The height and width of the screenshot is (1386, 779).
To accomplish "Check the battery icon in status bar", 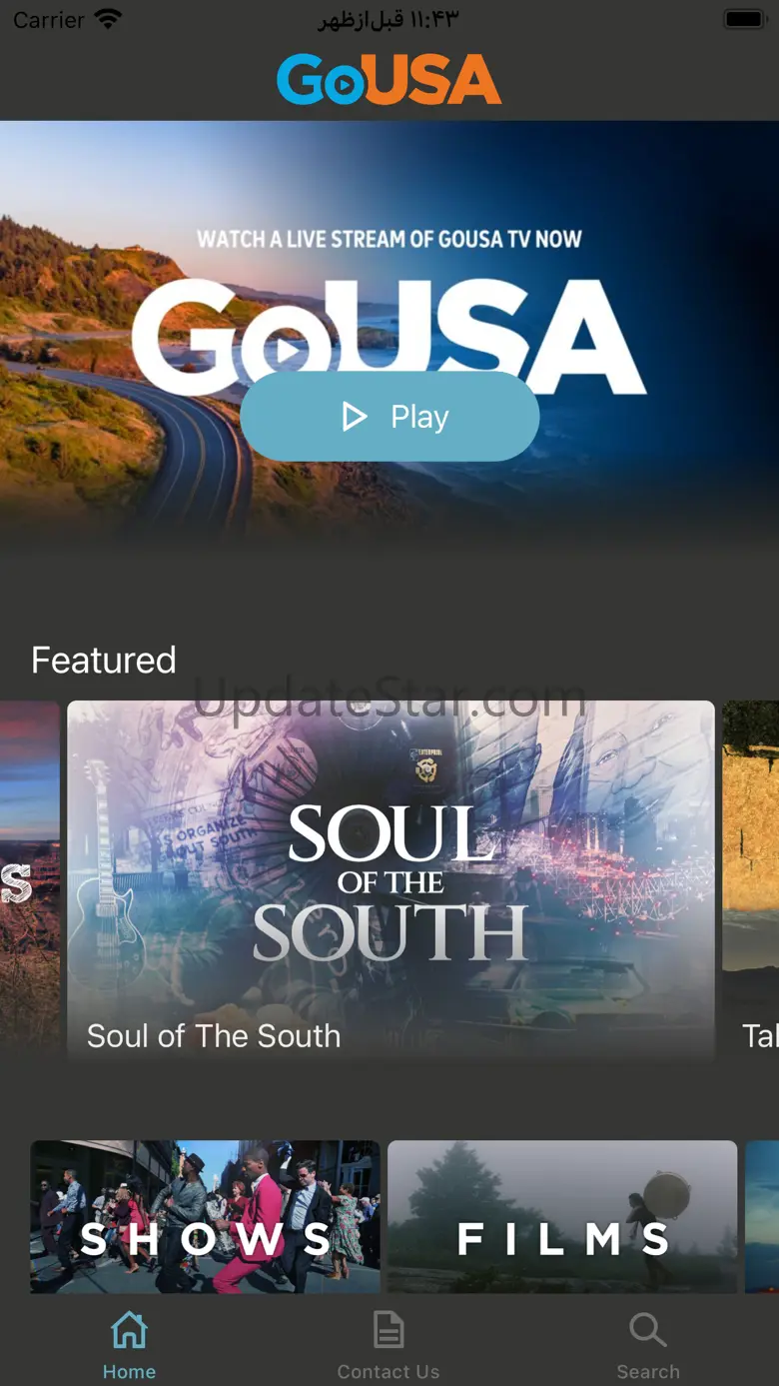I will (x=744, y=19).
